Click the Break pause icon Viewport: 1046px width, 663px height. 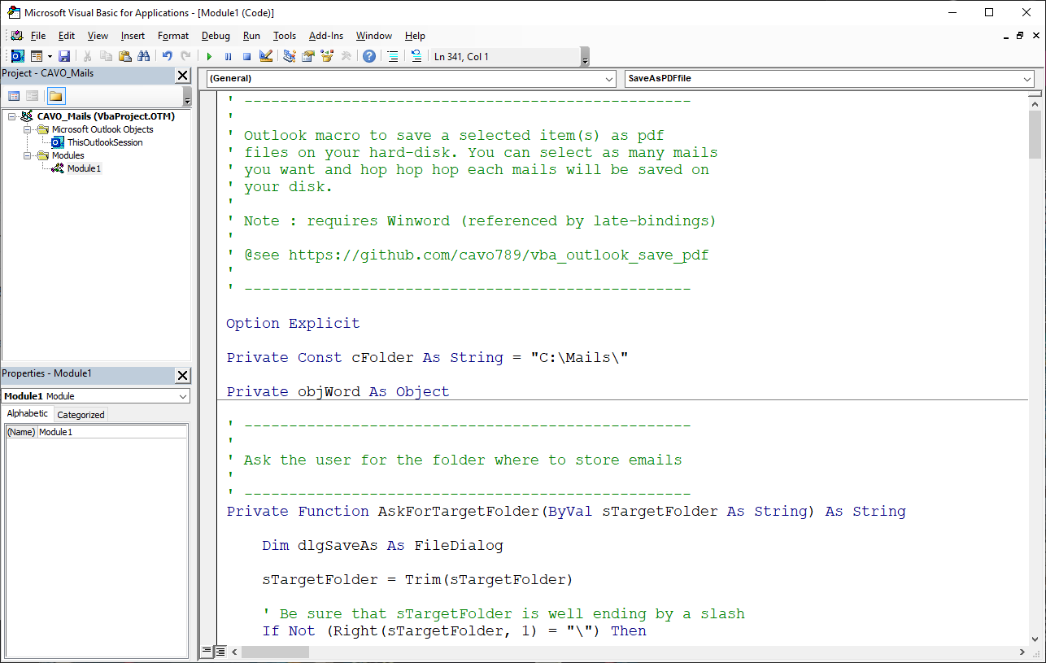tap(228, 56)
